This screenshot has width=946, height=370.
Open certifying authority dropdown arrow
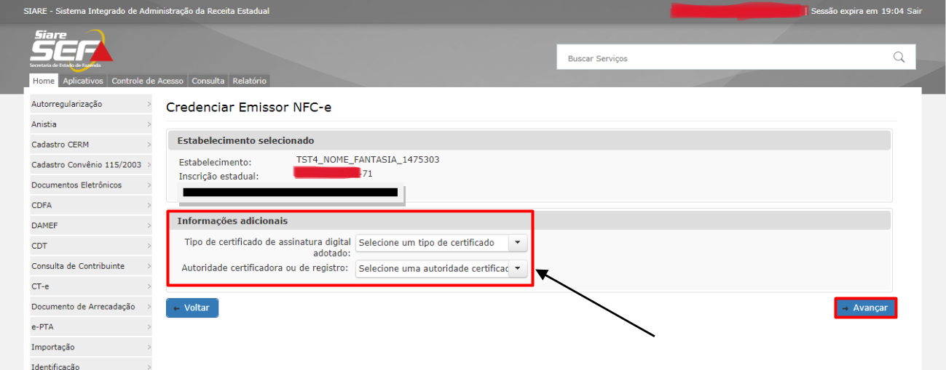point(517,269)
